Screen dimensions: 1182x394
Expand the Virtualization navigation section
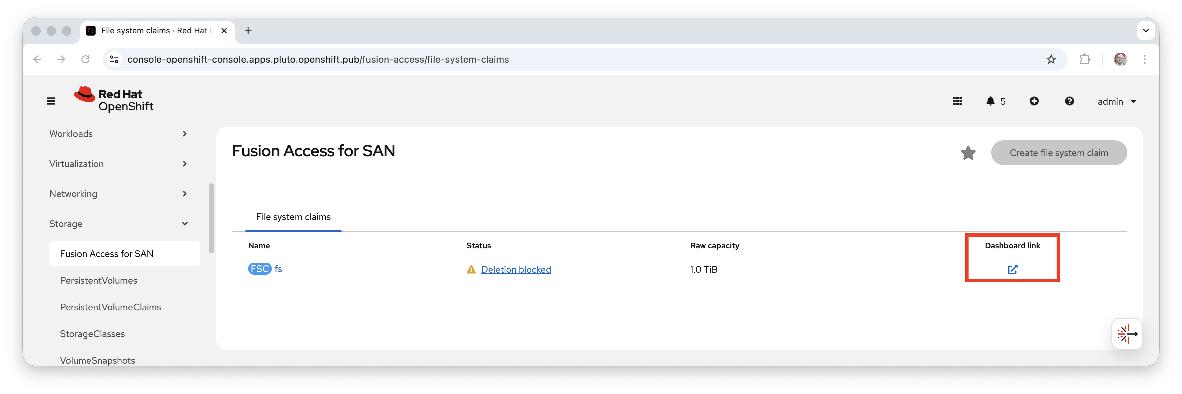tap(118, 164)
